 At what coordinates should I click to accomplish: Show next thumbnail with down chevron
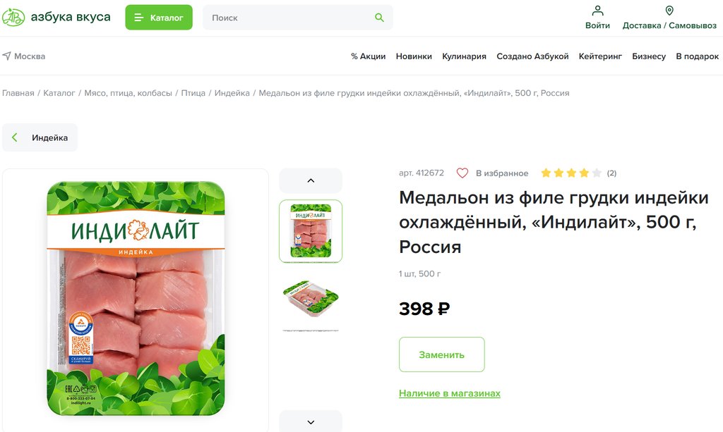[x=311, y=421]
